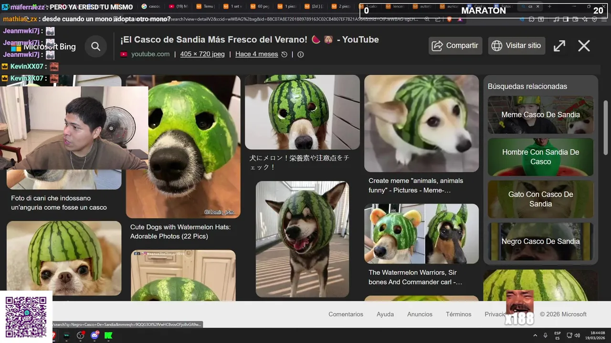The height and width of the screenshot is (343, 611).
Task: Click the 'Create meme animals' caption text
Action: click(416, 185)
